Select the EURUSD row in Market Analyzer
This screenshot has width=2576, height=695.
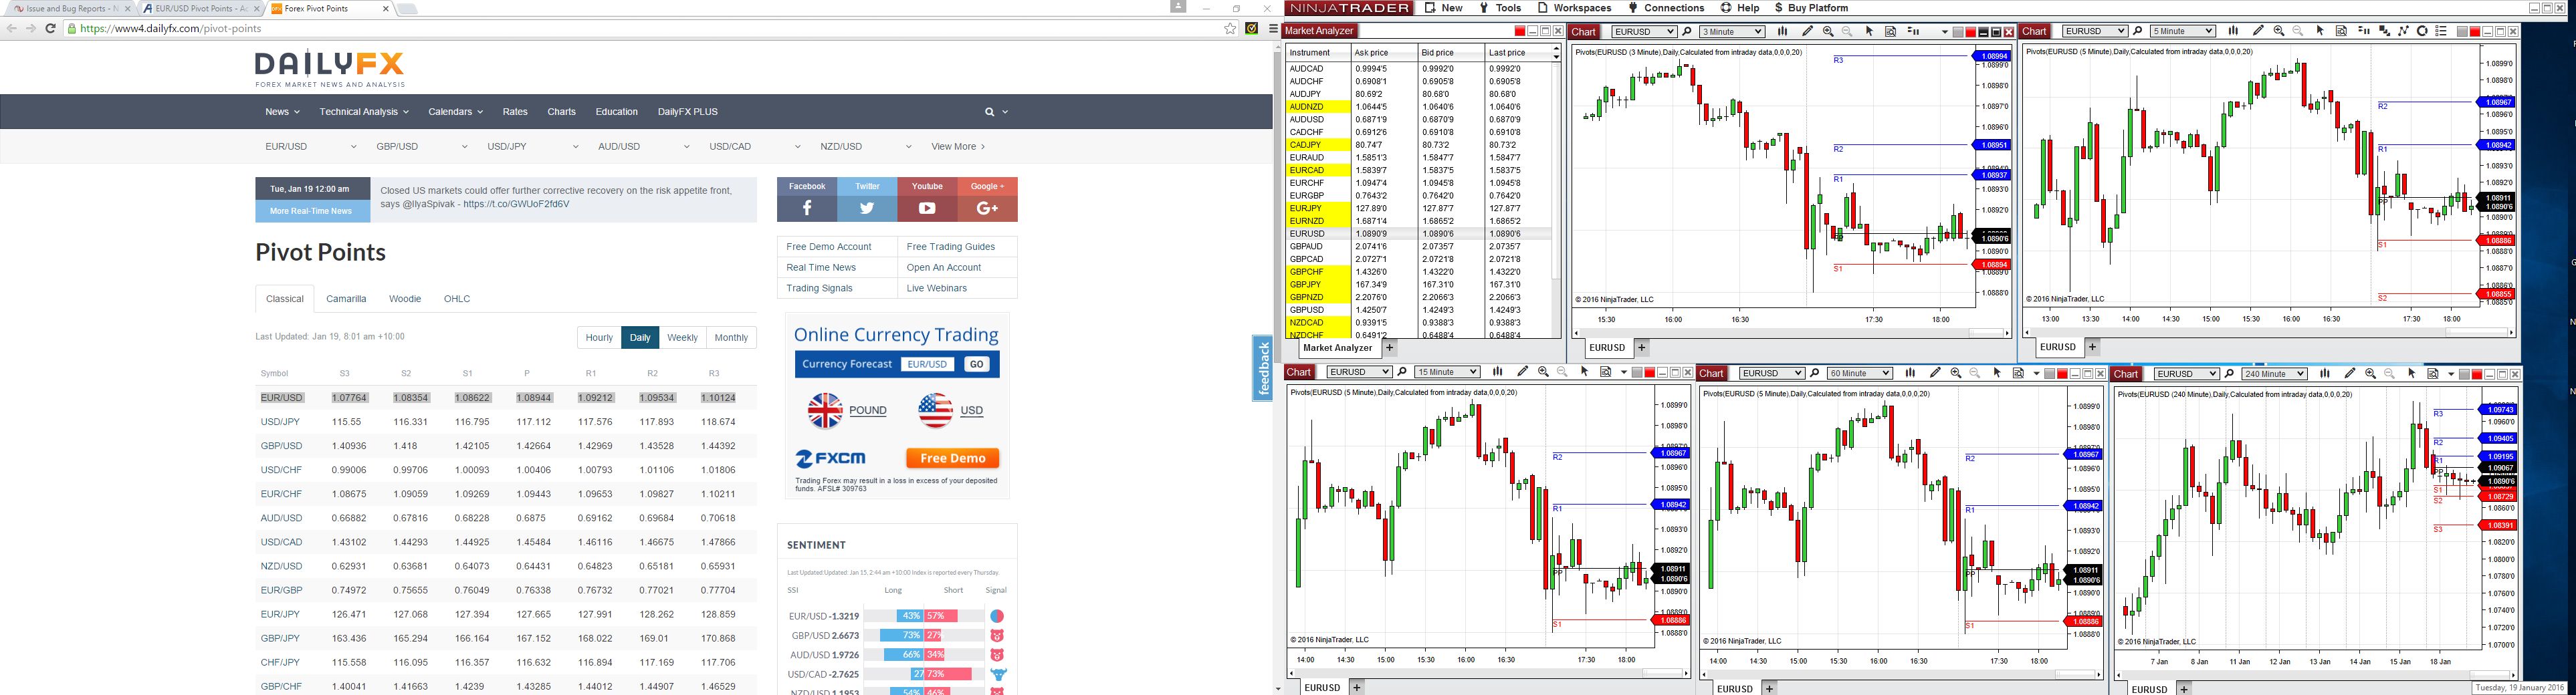point(1418,234)
